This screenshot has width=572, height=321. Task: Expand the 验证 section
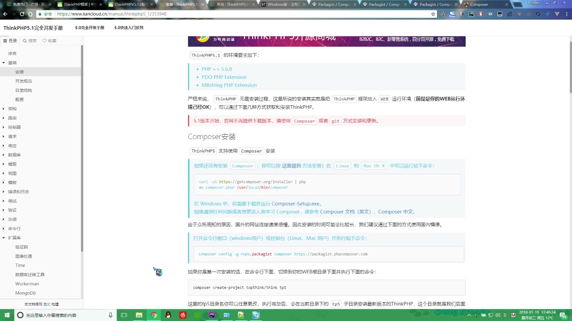tap(4, 210)
